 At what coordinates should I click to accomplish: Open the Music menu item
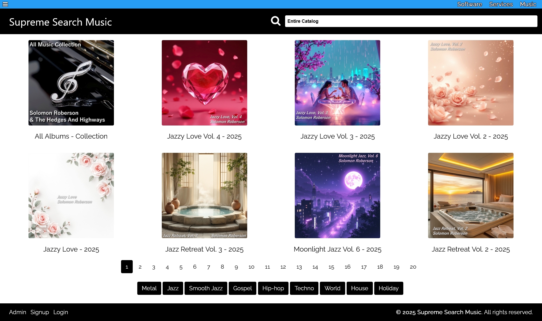point(528,4)
